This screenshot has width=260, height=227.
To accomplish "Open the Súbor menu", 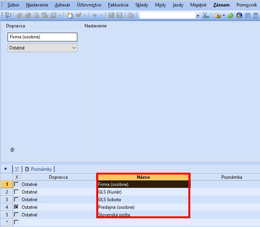I will tap(13, 5).
